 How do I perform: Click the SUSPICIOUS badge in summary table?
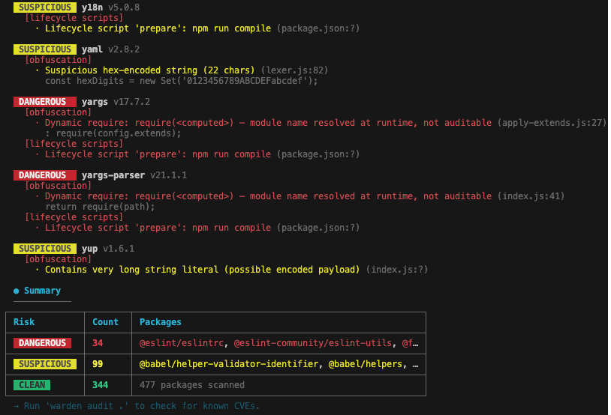click(42, 364)
